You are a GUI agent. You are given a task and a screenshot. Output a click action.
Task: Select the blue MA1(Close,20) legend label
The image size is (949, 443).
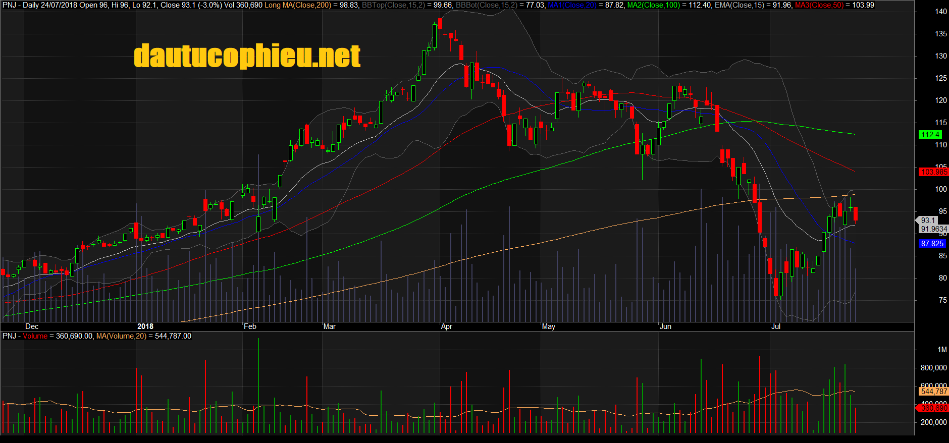coord(572,5)
